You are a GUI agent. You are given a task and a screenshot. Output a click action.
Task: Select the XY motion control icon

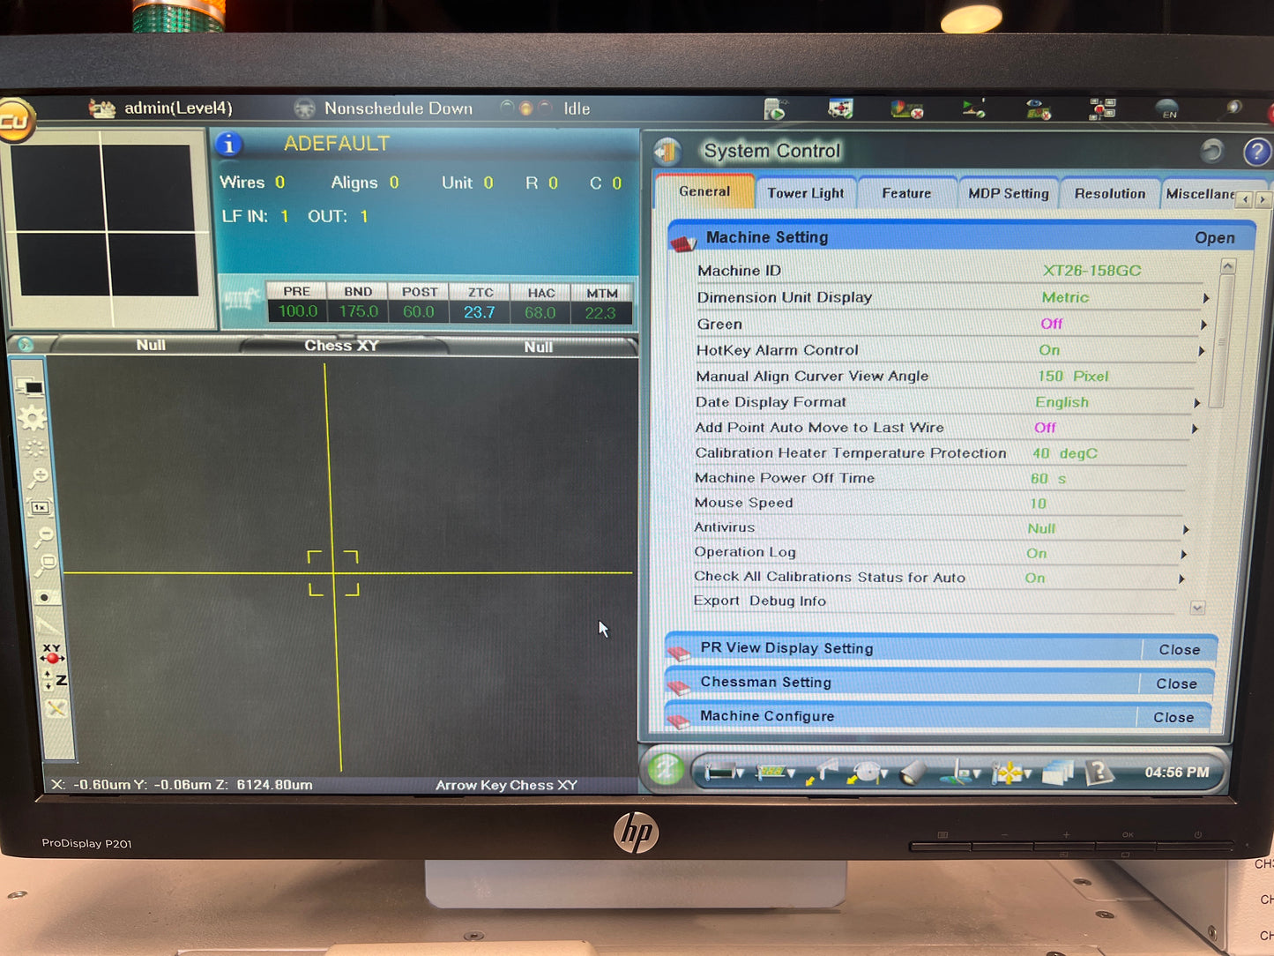(52, 654)
